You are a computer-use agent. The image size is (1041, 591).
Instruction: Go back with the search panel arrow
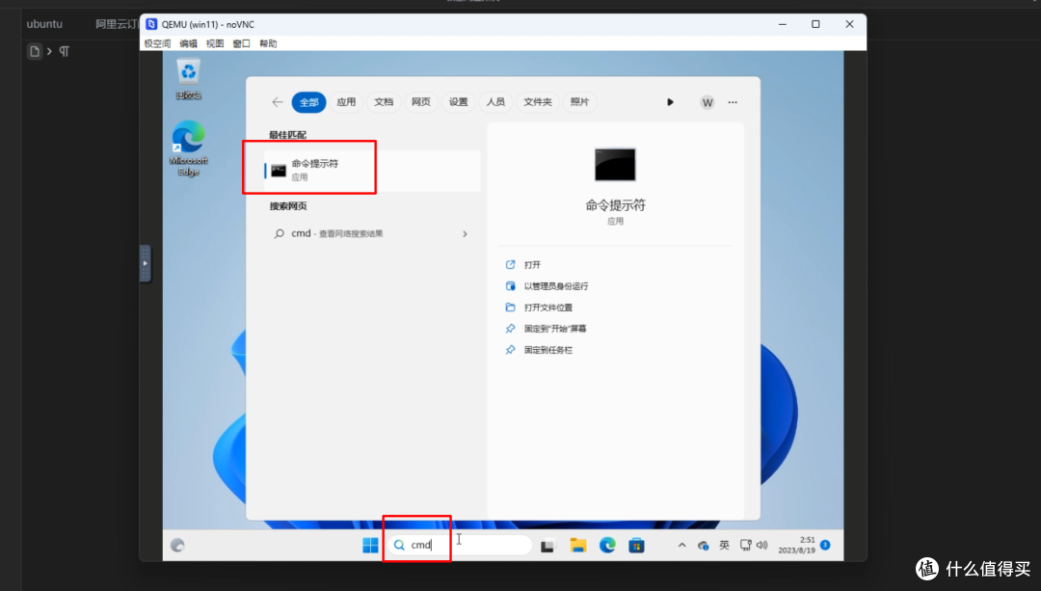coord(278,102)
